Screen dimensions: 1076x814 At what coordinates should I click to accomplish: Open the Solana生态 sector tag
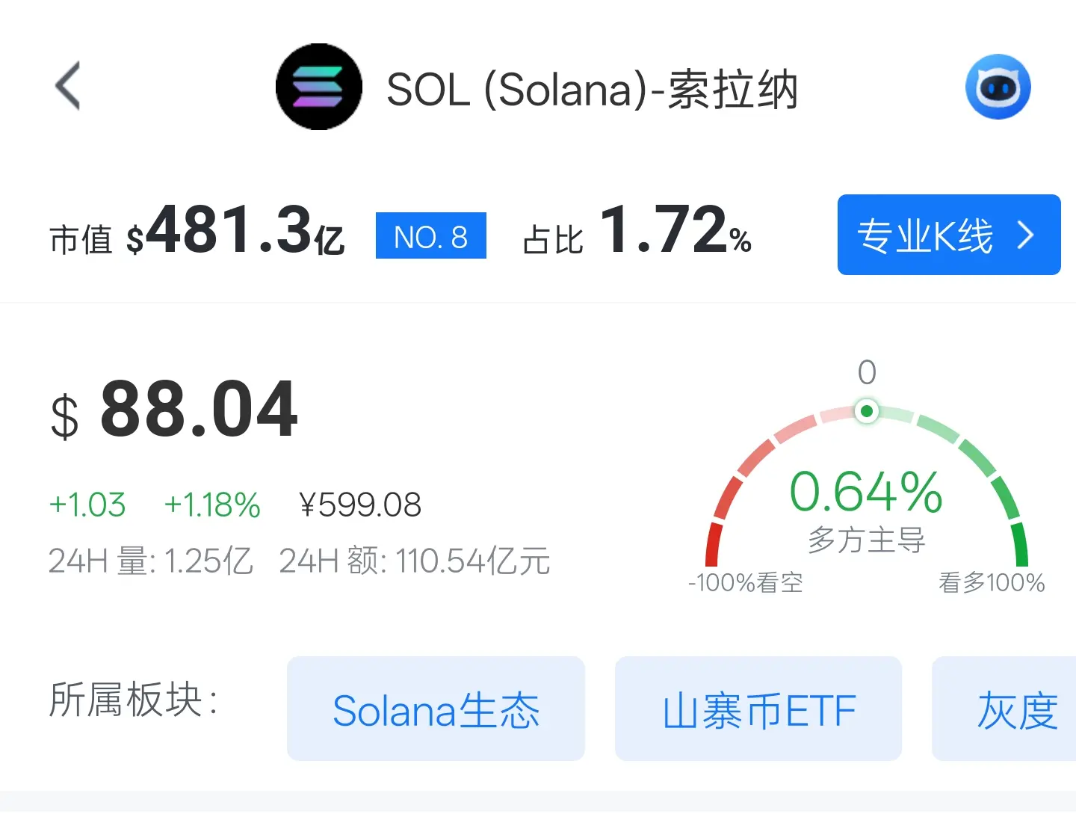tap(436, 709)
